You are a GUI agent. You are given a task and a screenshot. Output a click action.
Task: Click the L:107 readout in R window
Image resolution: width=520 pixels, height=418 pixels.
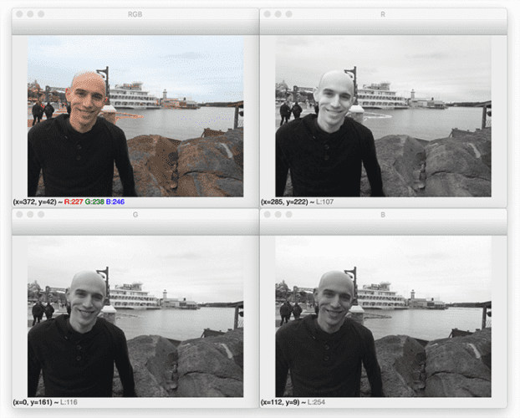331,201
